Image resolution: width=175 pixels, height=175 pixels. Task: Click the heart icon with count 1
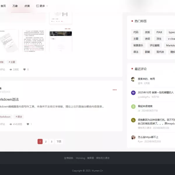click(x=28, y=124)
